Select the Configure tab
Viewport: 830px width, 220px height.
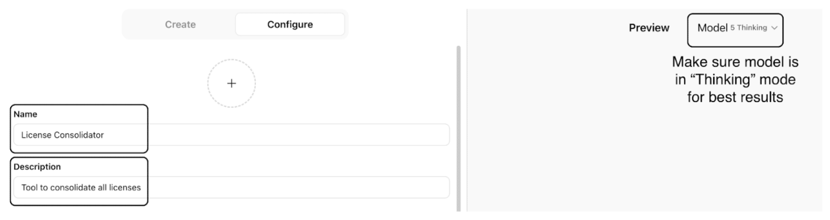pyautogui.click(x=290, y=25)
